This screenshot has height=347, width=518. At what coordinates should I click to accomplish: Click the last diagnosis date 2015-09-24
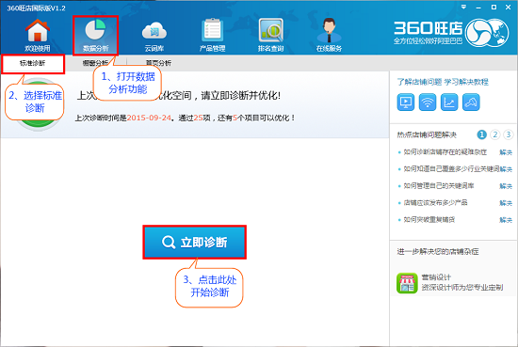149,118
